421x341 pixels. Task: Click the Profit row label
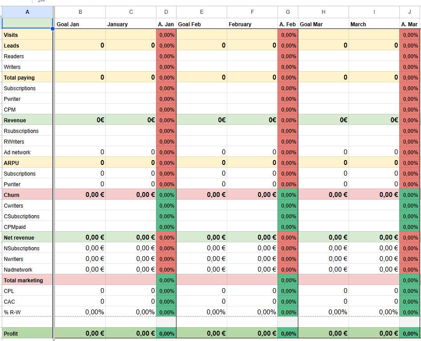coord(27,333)
